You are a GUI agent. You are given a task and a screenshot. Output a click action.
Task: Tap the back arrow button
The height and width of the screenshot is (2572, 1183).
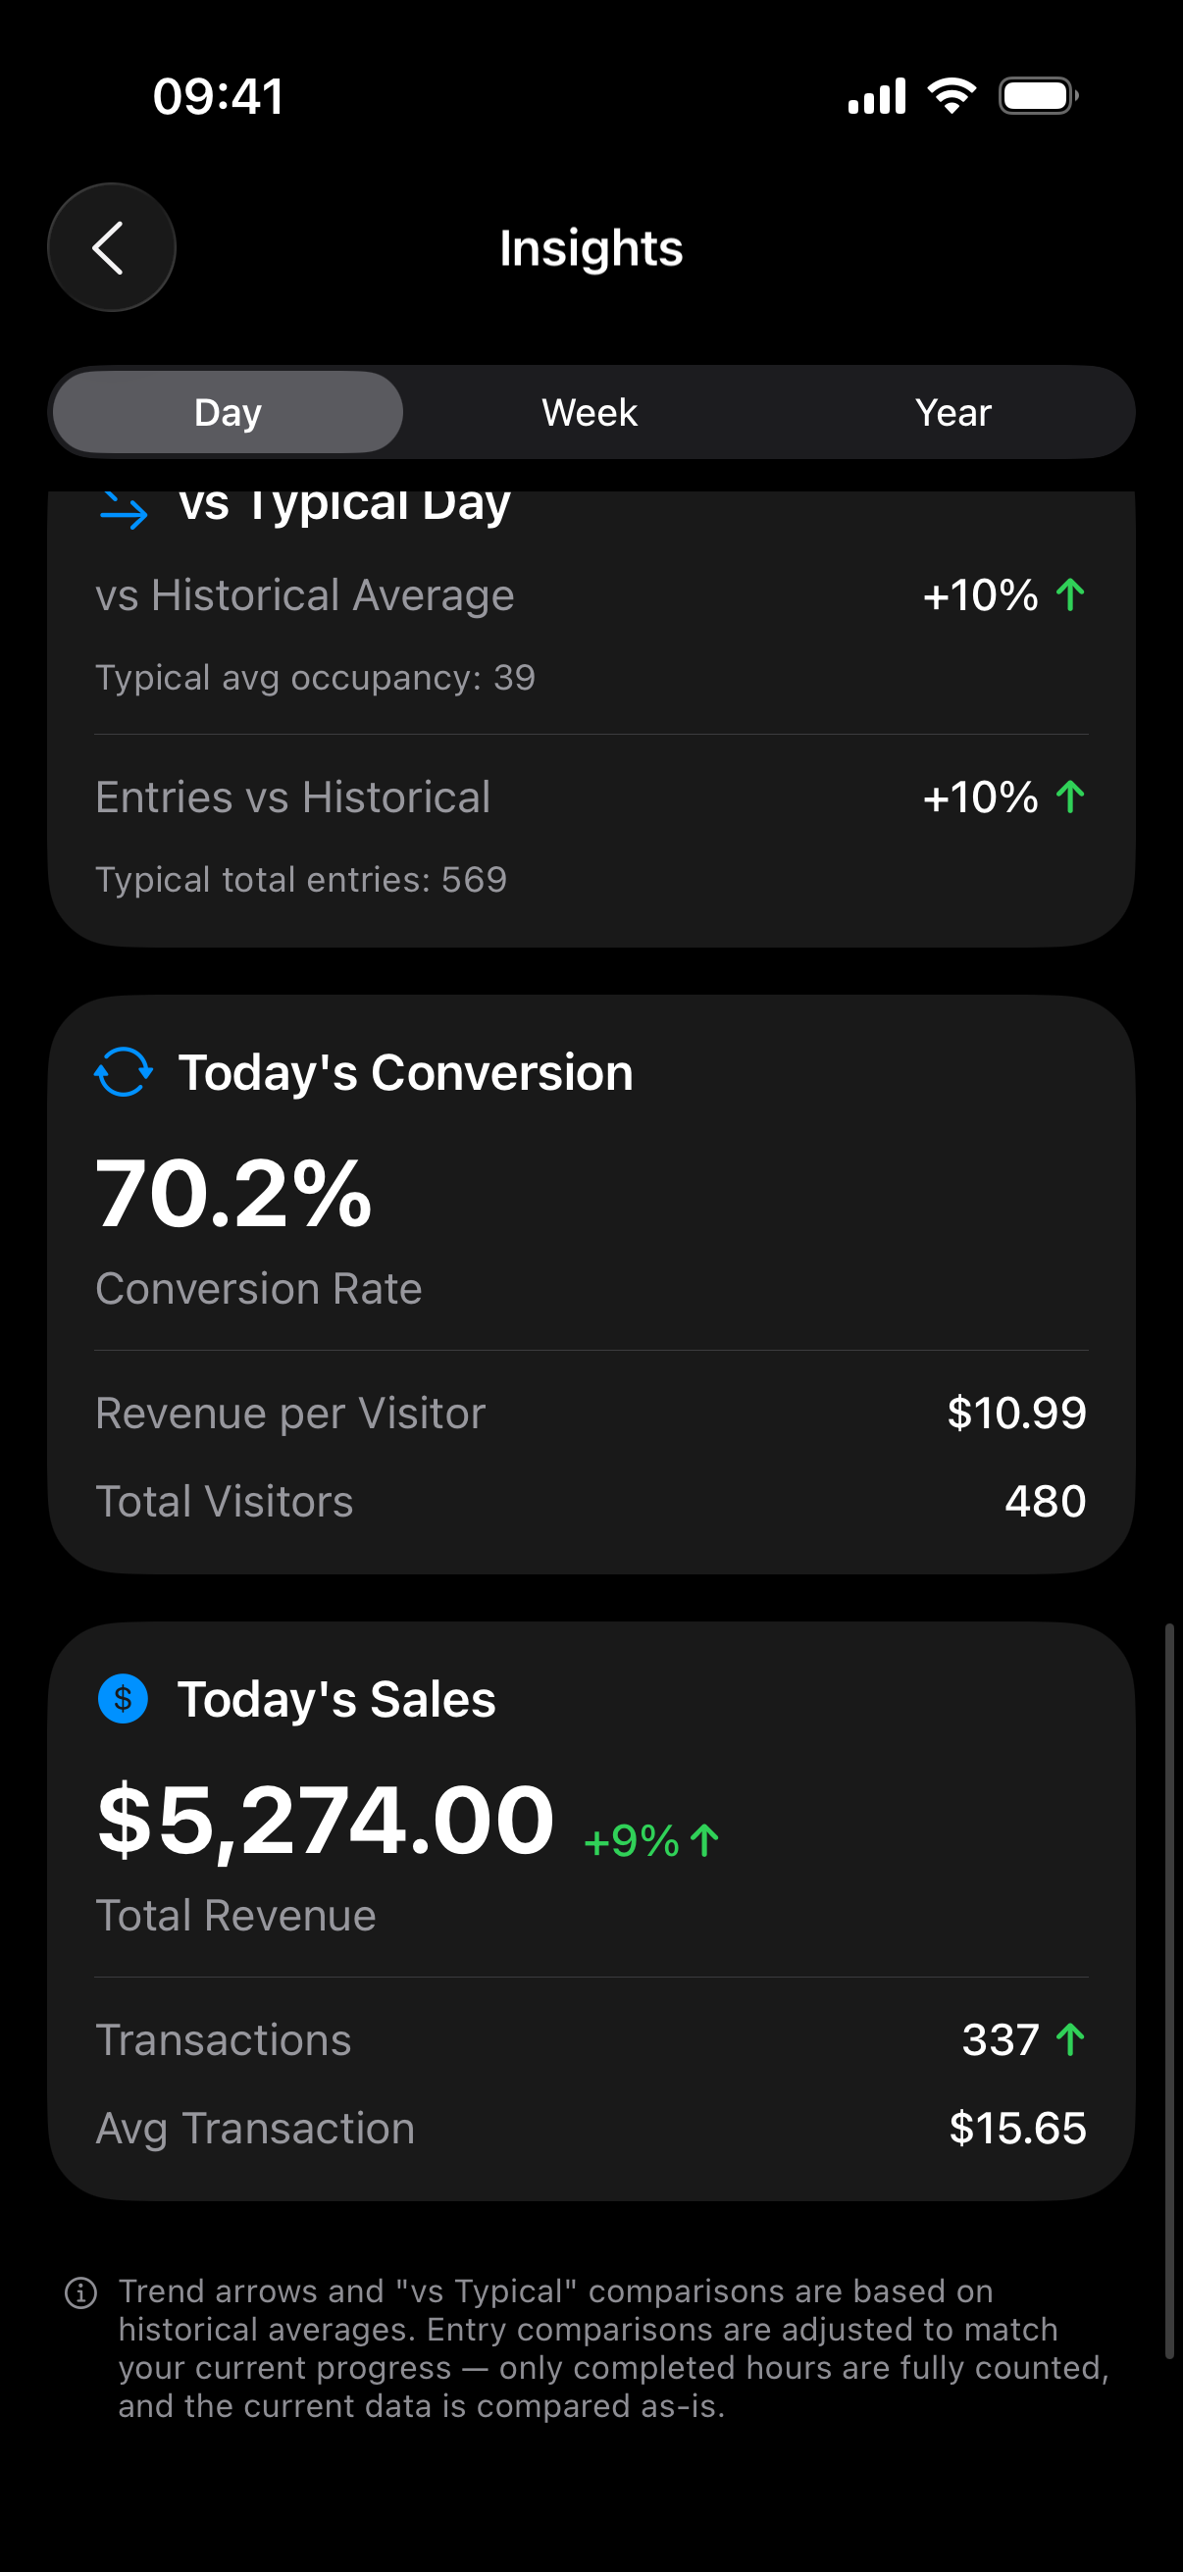point(111,247)
